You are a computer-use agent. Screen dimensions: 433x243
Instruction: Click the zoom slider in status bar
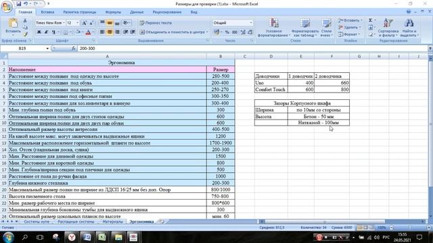pyautogui.click(x=410, y=227)
